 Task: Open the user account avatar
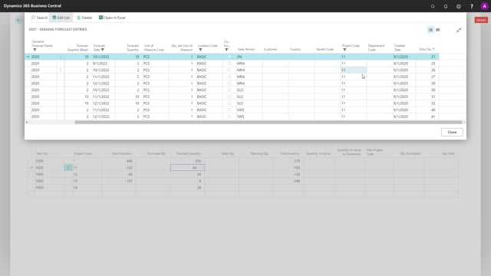coord(484,6)
